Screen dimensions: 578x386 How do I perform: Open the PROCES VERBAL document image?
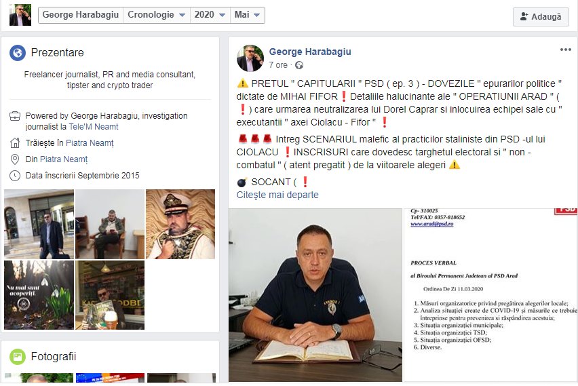pos(490,295)
